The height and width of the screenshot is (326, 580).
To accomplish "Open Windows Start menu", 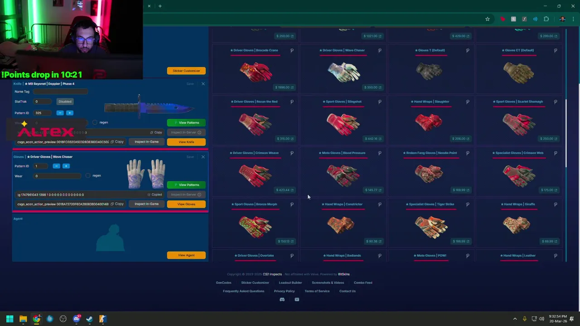I will (10, 319).
